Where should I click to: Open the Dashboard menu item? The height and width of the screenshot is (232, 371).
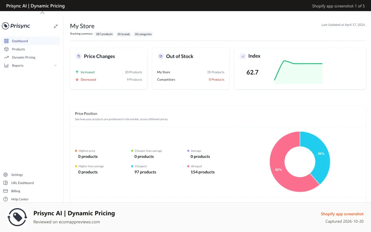pos(31,41)
